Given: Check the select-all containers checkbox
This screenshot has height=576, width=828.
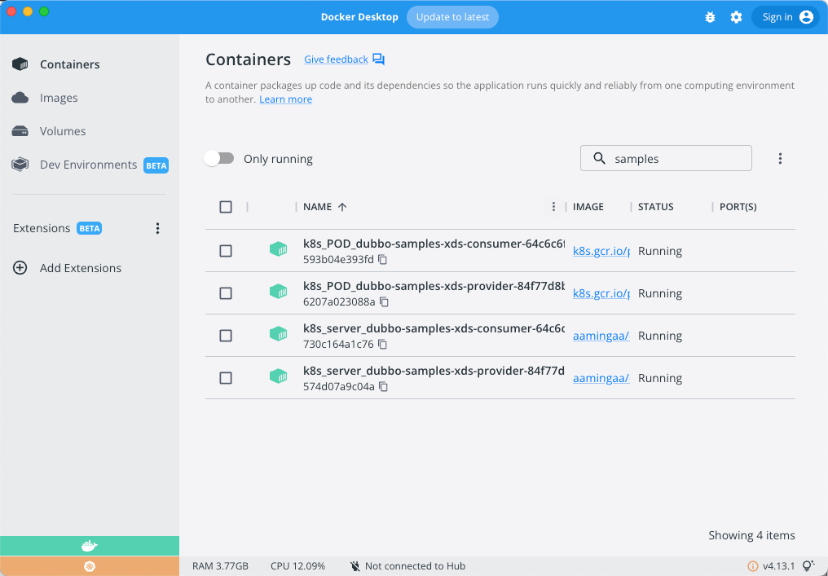Looking at the screenshot, I should pos(226,207).
